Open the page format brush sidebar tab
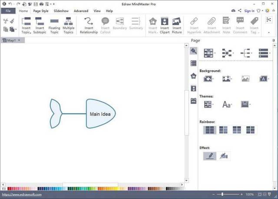The image size is (278, 199). tap(193, 51)
